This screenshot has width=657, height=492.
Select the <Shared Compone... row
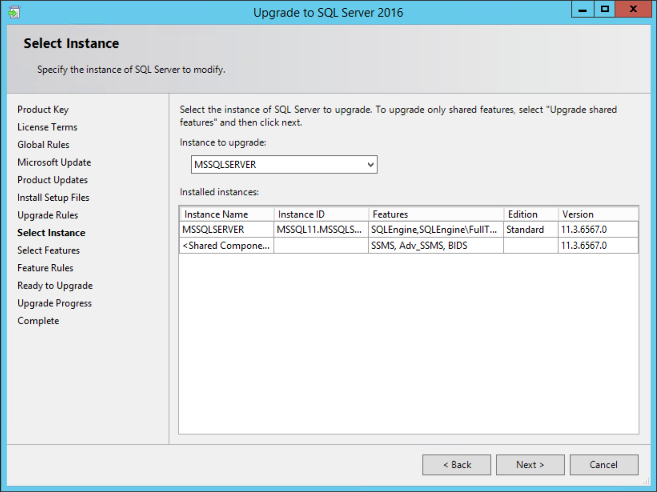pos(409,246)
